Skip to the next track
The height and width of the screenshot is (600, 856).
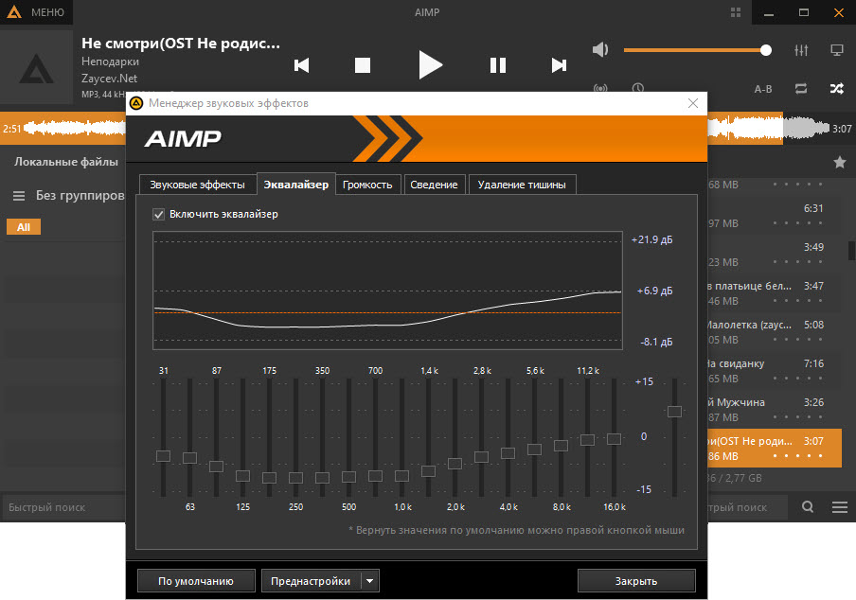(x=559, y=65)
